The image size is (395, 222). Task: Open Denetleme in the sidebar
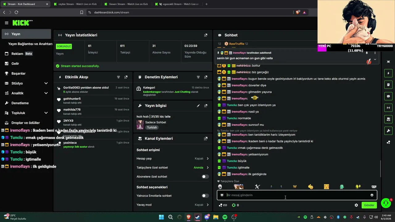point(26,103)
